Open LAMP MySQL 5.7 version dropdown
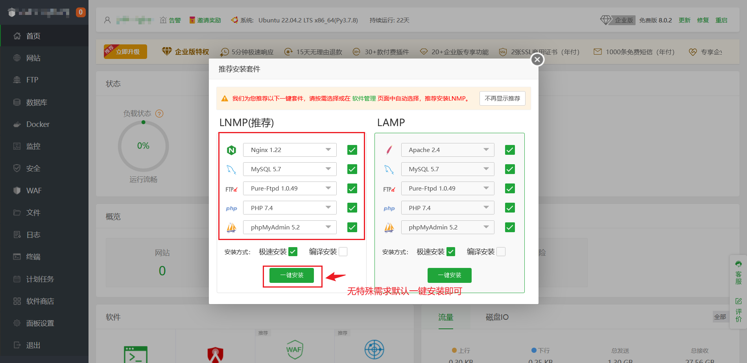Image resolution: width=747 pixels, height=363 pixels. pos(448,169)
